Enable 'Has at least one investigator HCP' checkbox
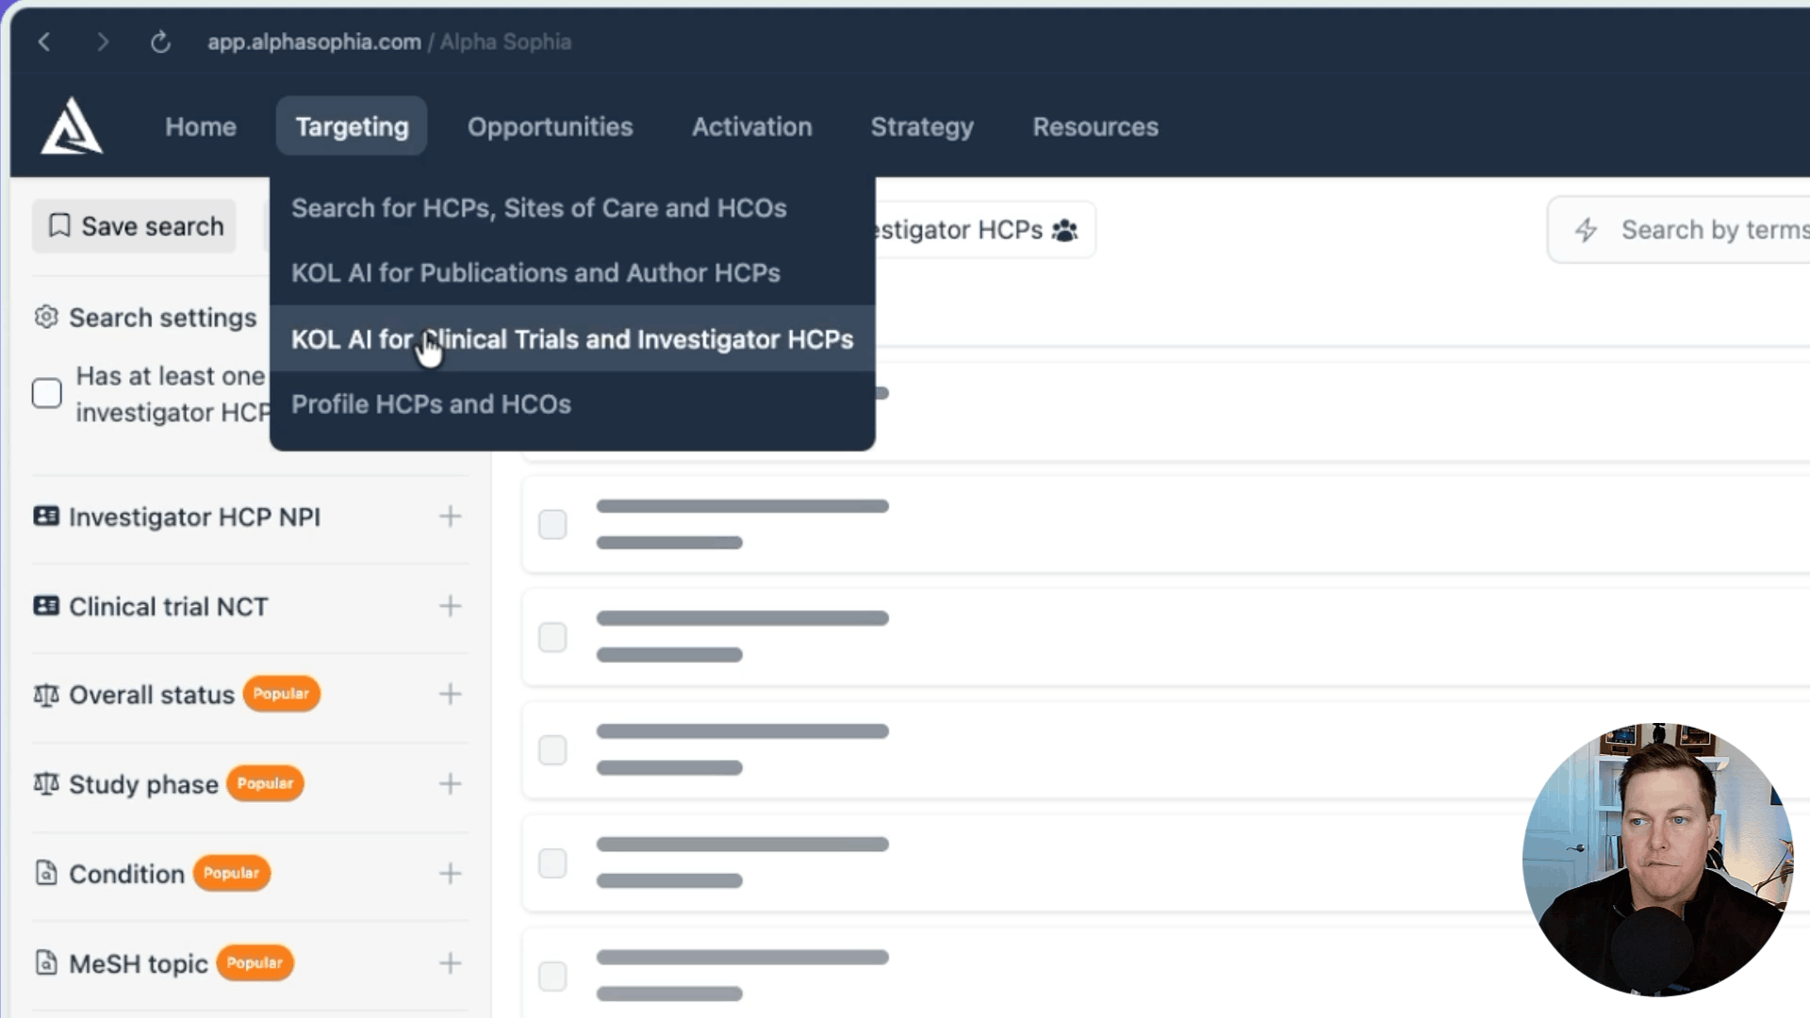This screenshot has height=1018, width=1810. tap(47, 393)
